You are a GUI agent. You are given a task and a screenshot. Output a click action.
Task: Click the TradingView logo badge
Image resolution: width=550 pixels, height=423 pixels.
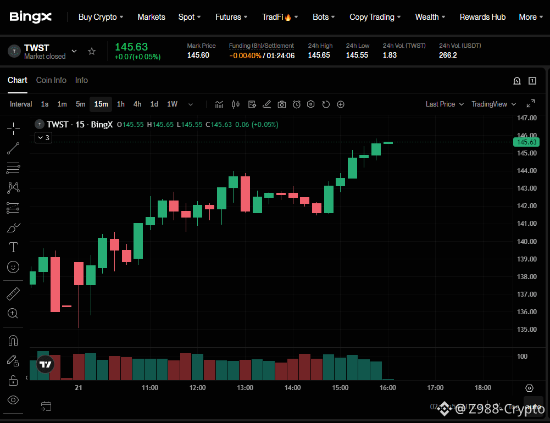(x=45, y=364)
